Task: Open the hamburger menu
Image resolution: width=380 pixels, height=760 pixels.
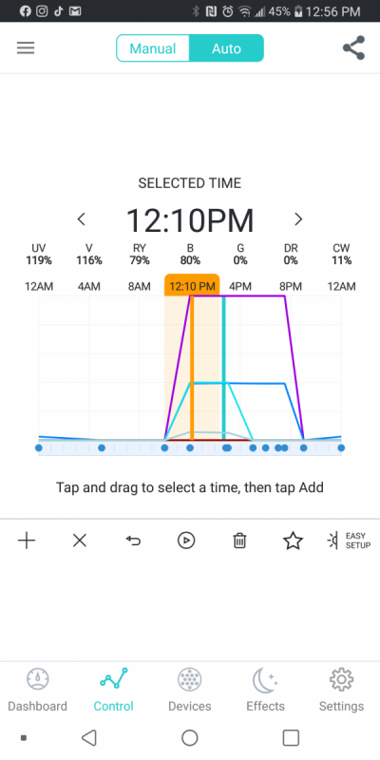Action: 26,48
